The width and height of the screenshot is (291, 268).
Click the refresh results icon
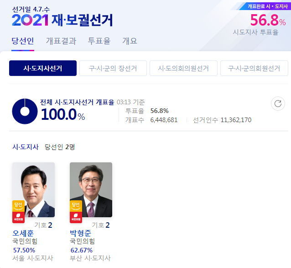[278, 103]
